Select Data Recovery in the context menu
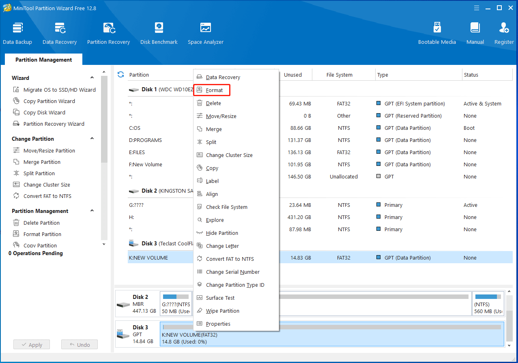 pyautogui.click(x=236, y=77)
